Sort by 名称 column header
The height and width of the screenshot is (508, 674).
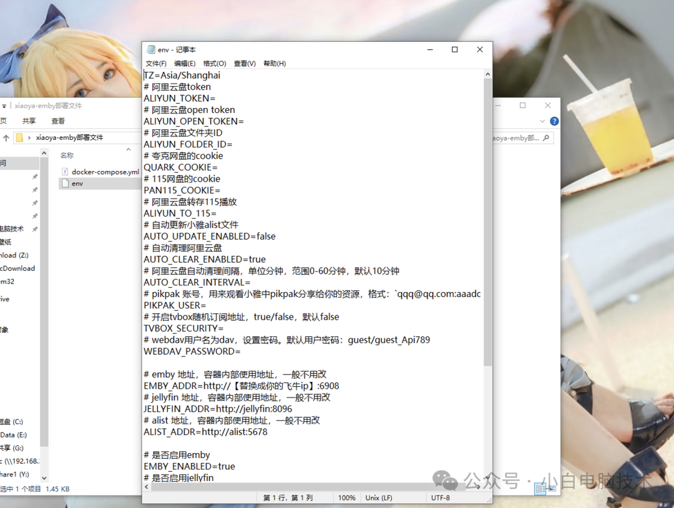click(x=67, y=155)
